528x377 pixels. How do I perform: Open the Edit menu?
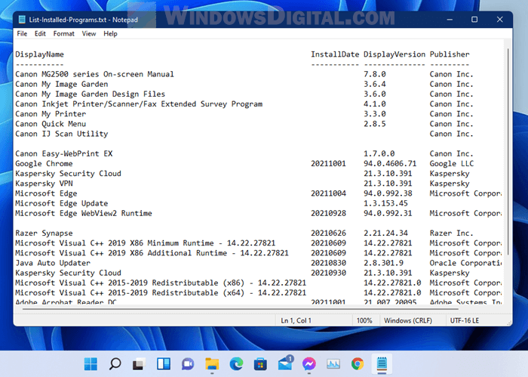(40, 34)
